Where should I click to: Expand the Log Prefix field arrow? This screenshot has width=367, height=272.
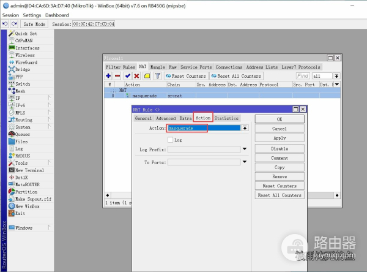click(245, 149)
